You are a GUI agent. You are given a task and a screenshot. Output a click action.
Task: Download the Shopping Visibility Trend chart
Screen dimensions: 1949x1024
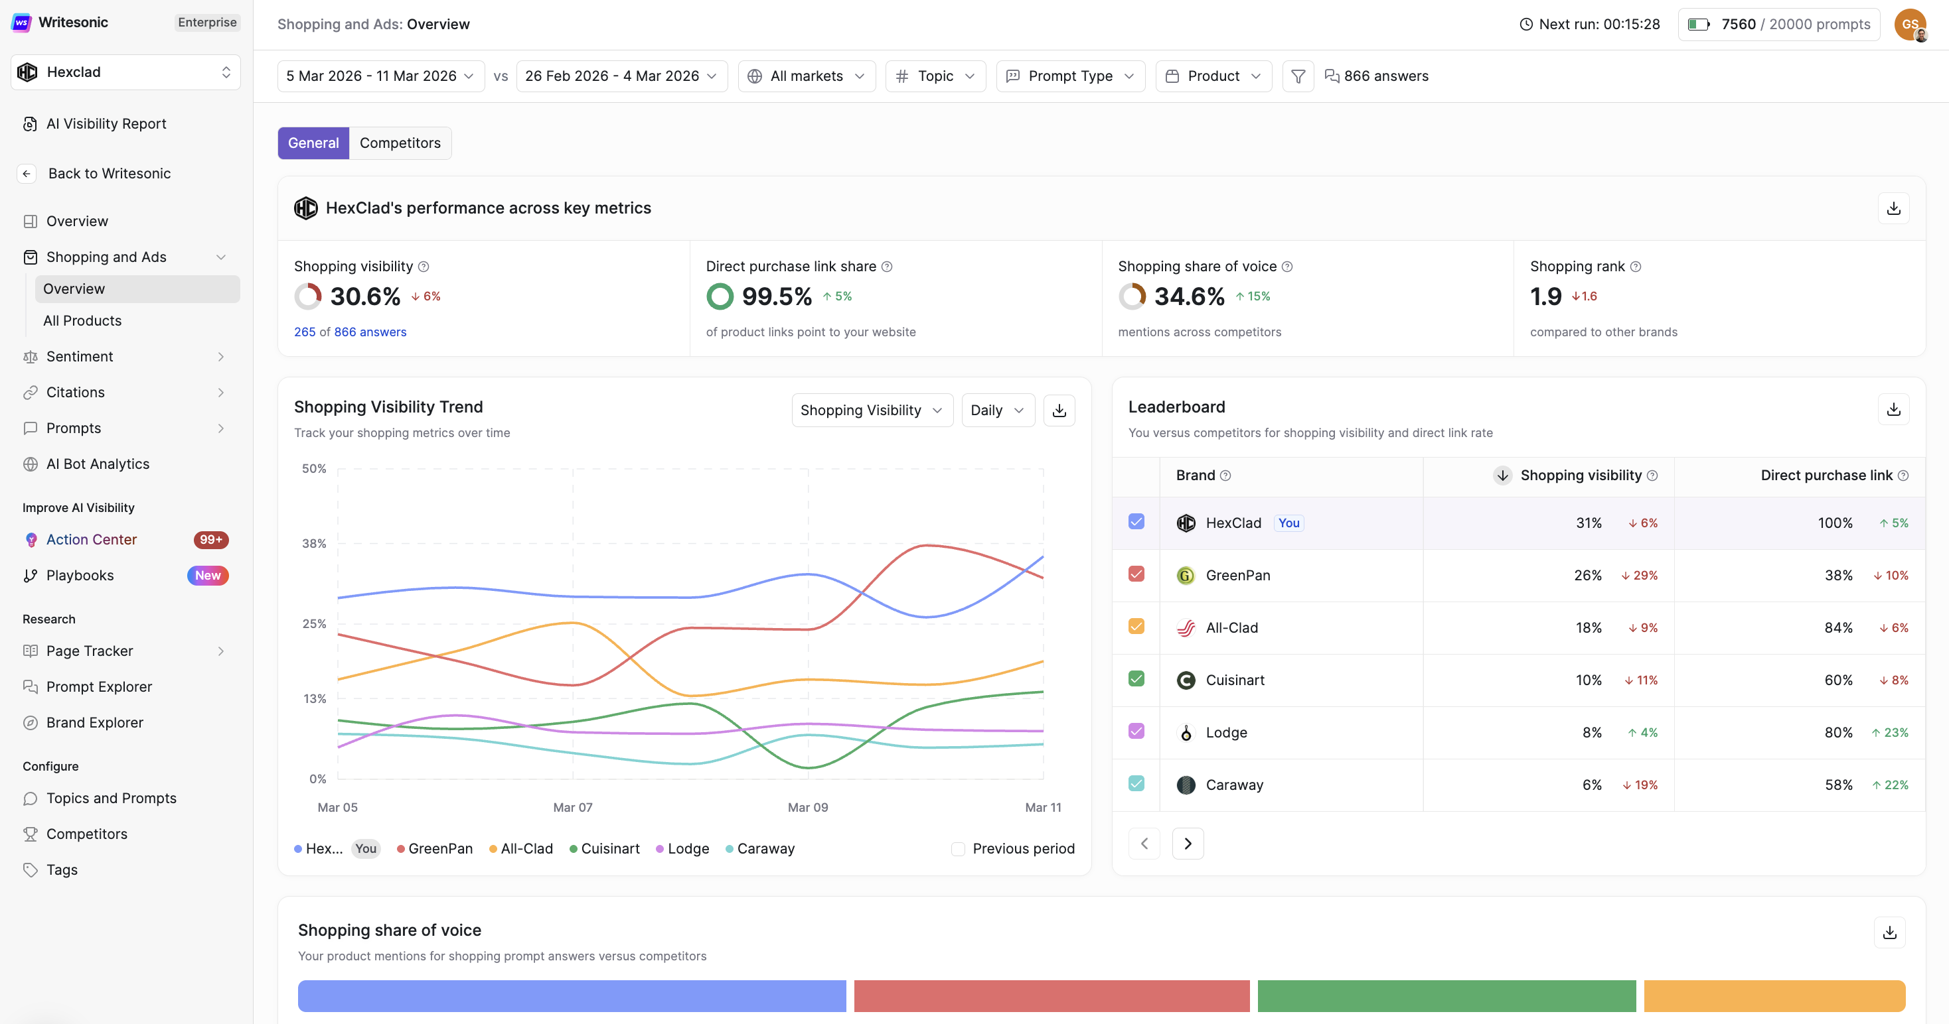pyautogui.click(x=1059, y=411)
